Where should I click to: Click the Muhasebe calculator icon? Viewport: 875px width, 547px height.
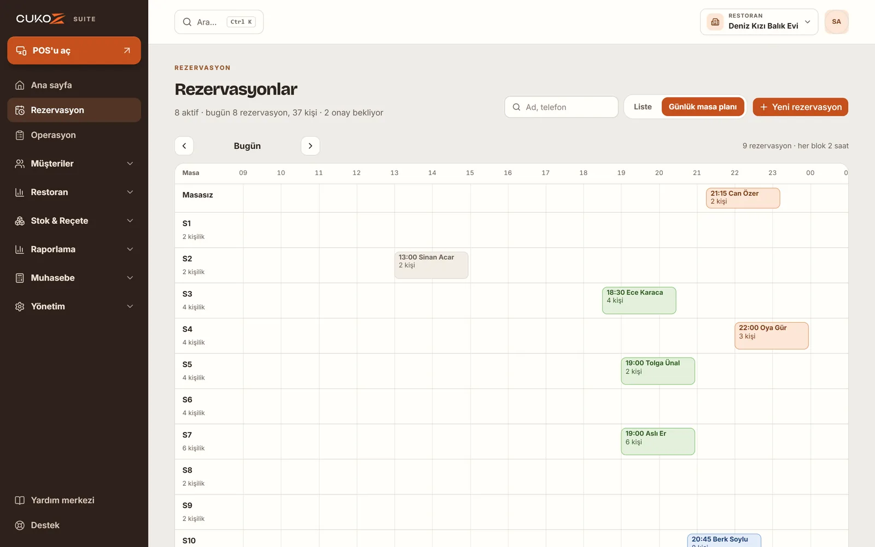pyautogui.click(x=20, y=278)
